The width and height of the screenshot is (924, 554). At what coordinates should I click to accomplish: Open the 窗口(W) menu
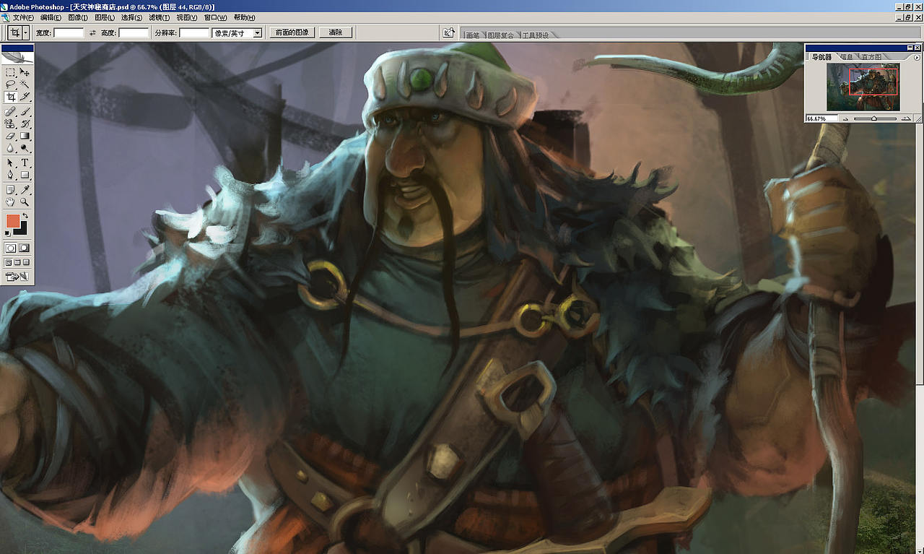[x=215, y=17]
